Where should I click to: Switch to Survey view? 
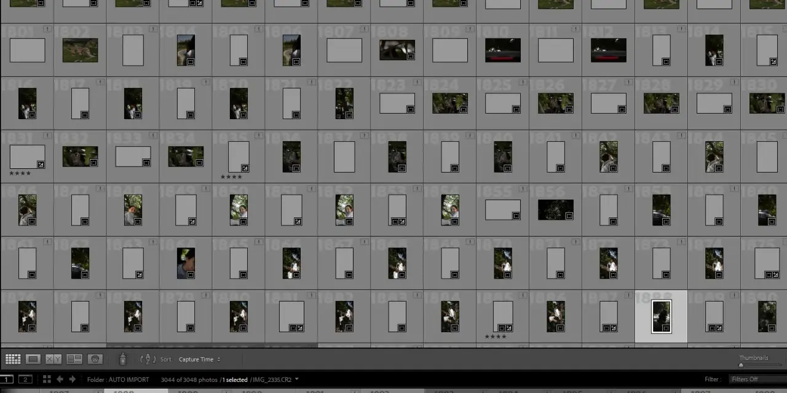pyautogui.click(x=74, y=359)
